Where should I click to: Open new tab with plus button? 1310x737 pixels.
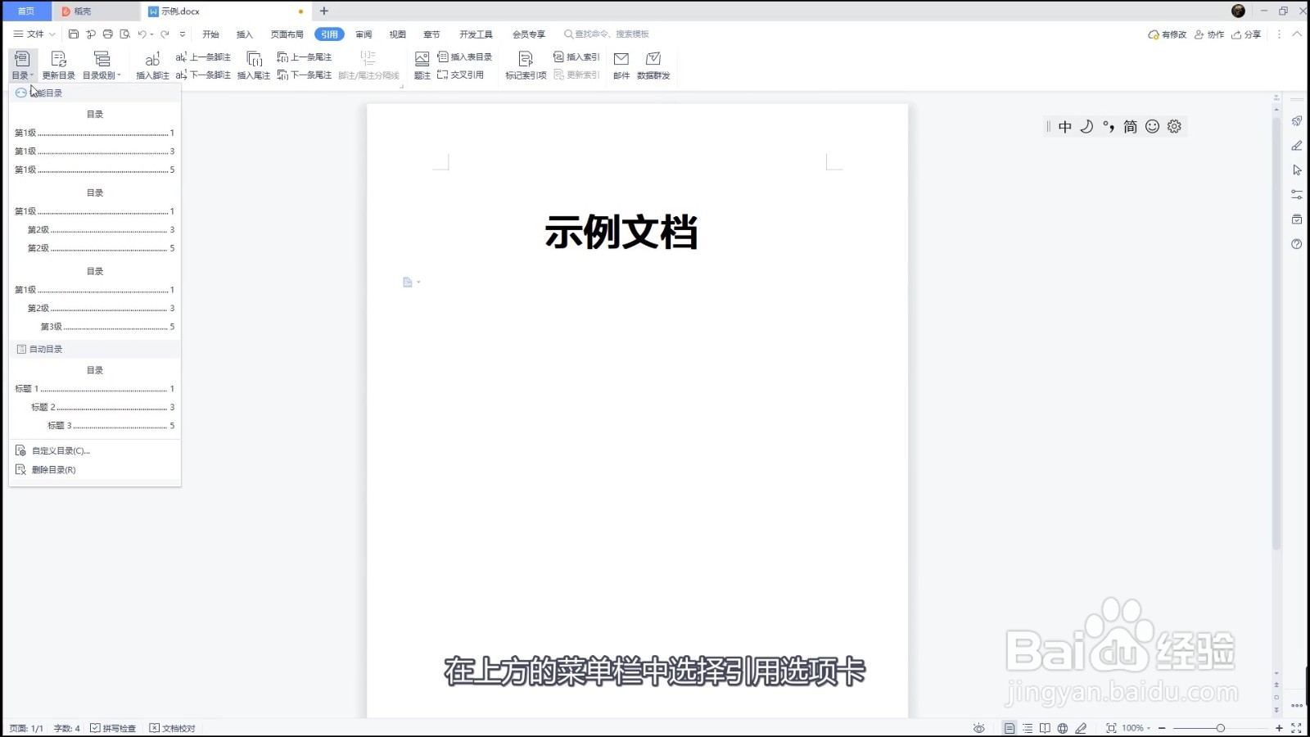coord(324,11)
